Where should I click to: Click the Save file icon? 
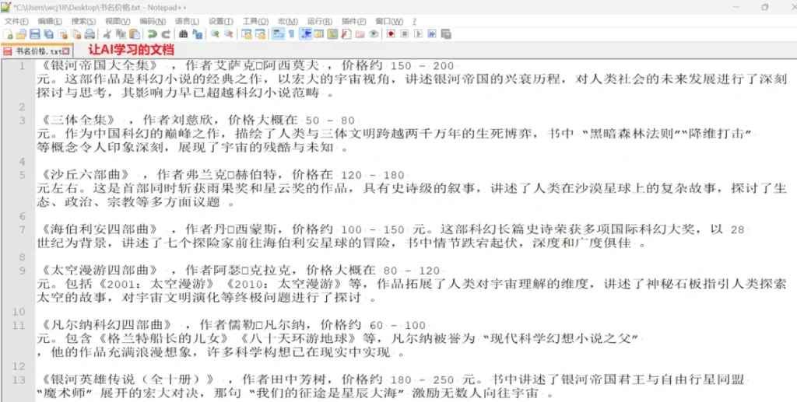(35, 34)
